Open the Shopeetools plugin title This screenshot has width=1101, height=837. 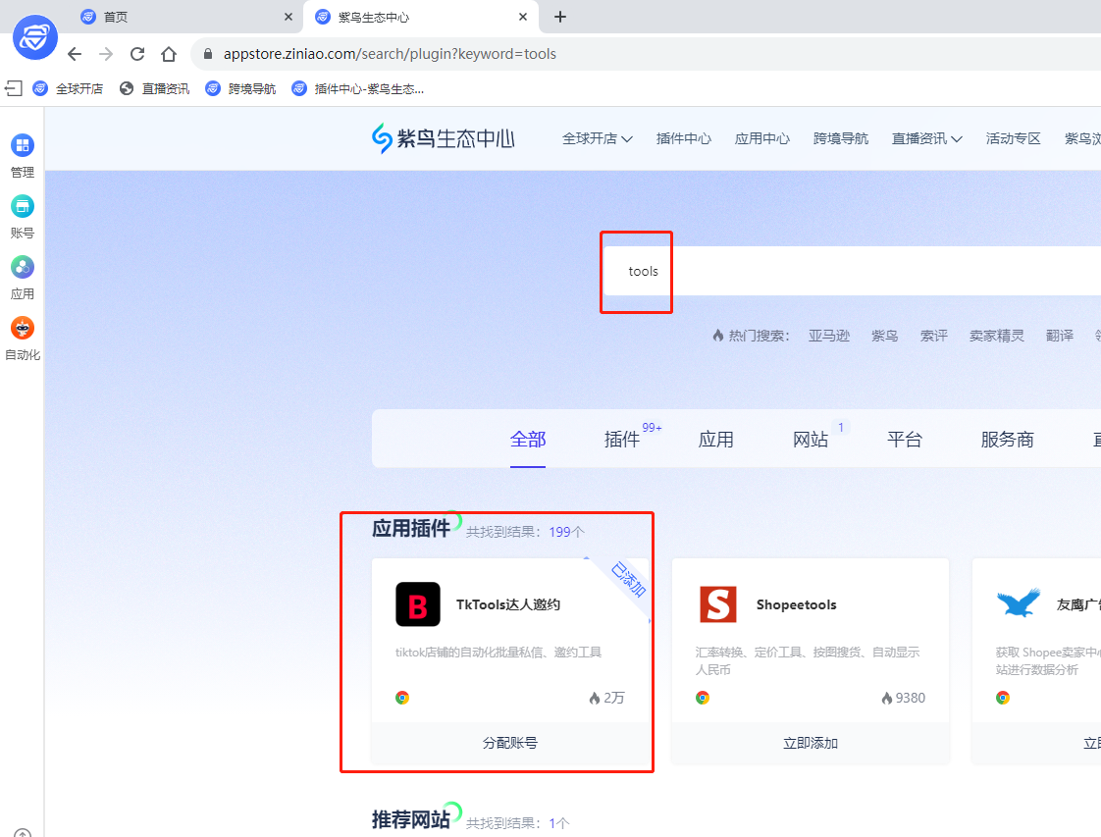click(x=796, y=604)
